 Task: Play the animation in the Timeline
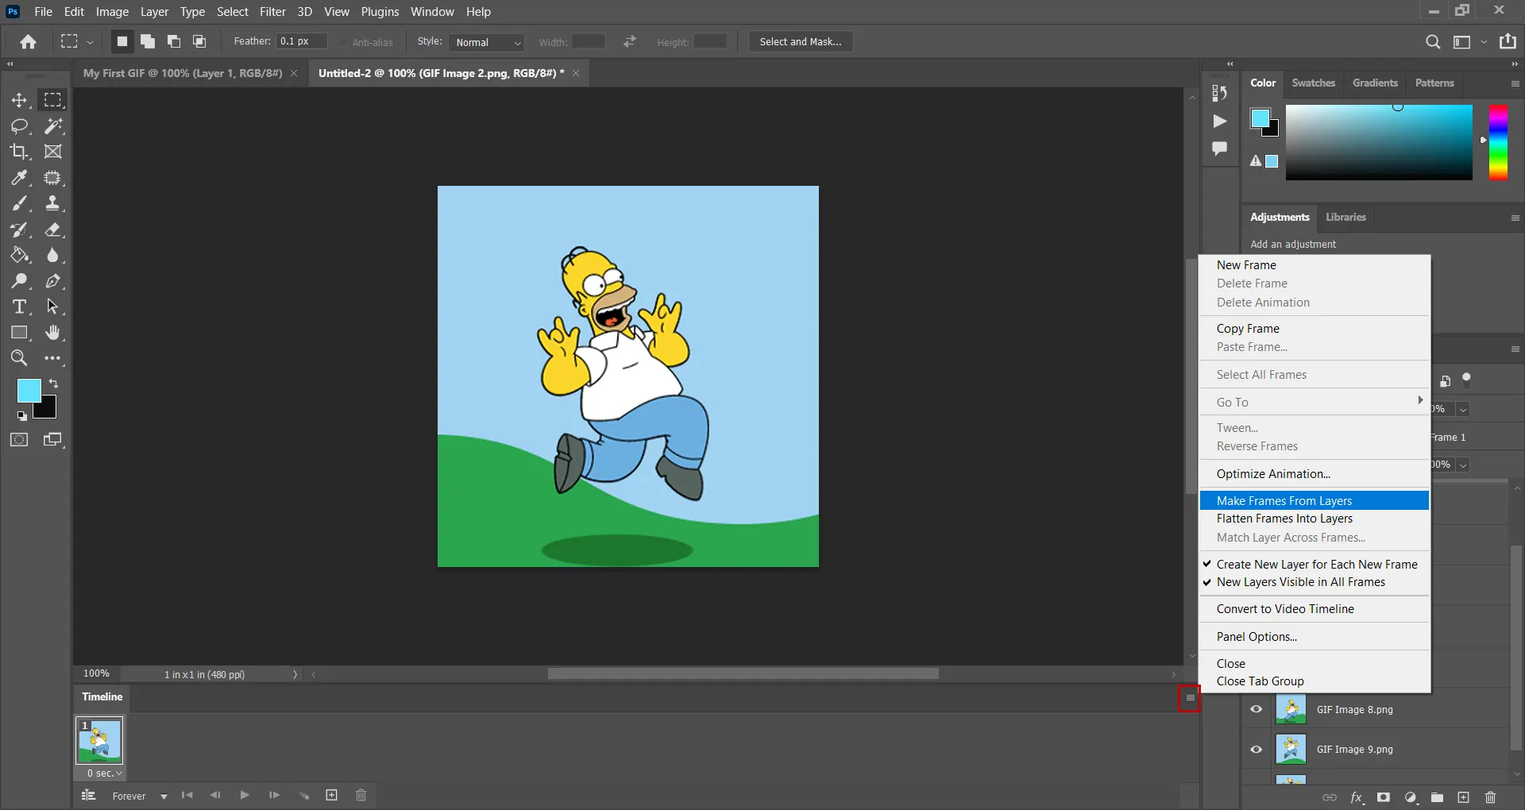click(245, 795)
